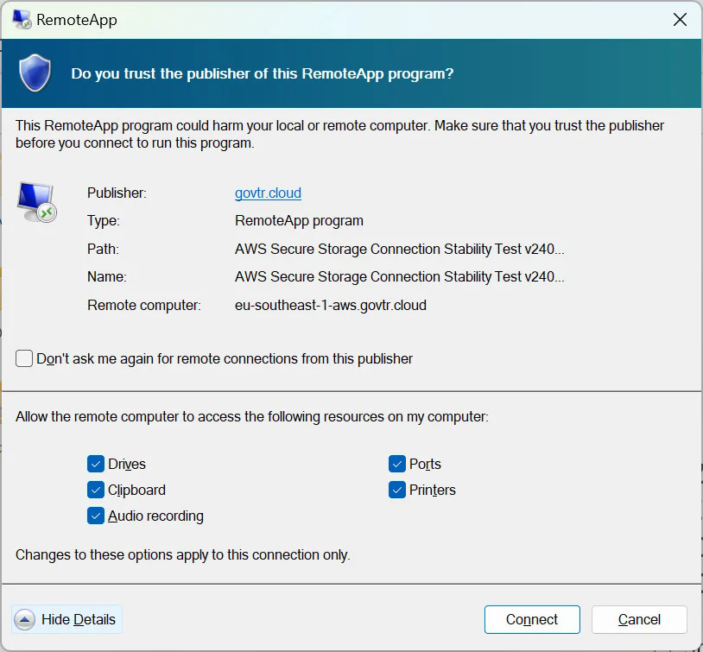
Task: Click the RemoteApp program type value
Action: point(299,220)
